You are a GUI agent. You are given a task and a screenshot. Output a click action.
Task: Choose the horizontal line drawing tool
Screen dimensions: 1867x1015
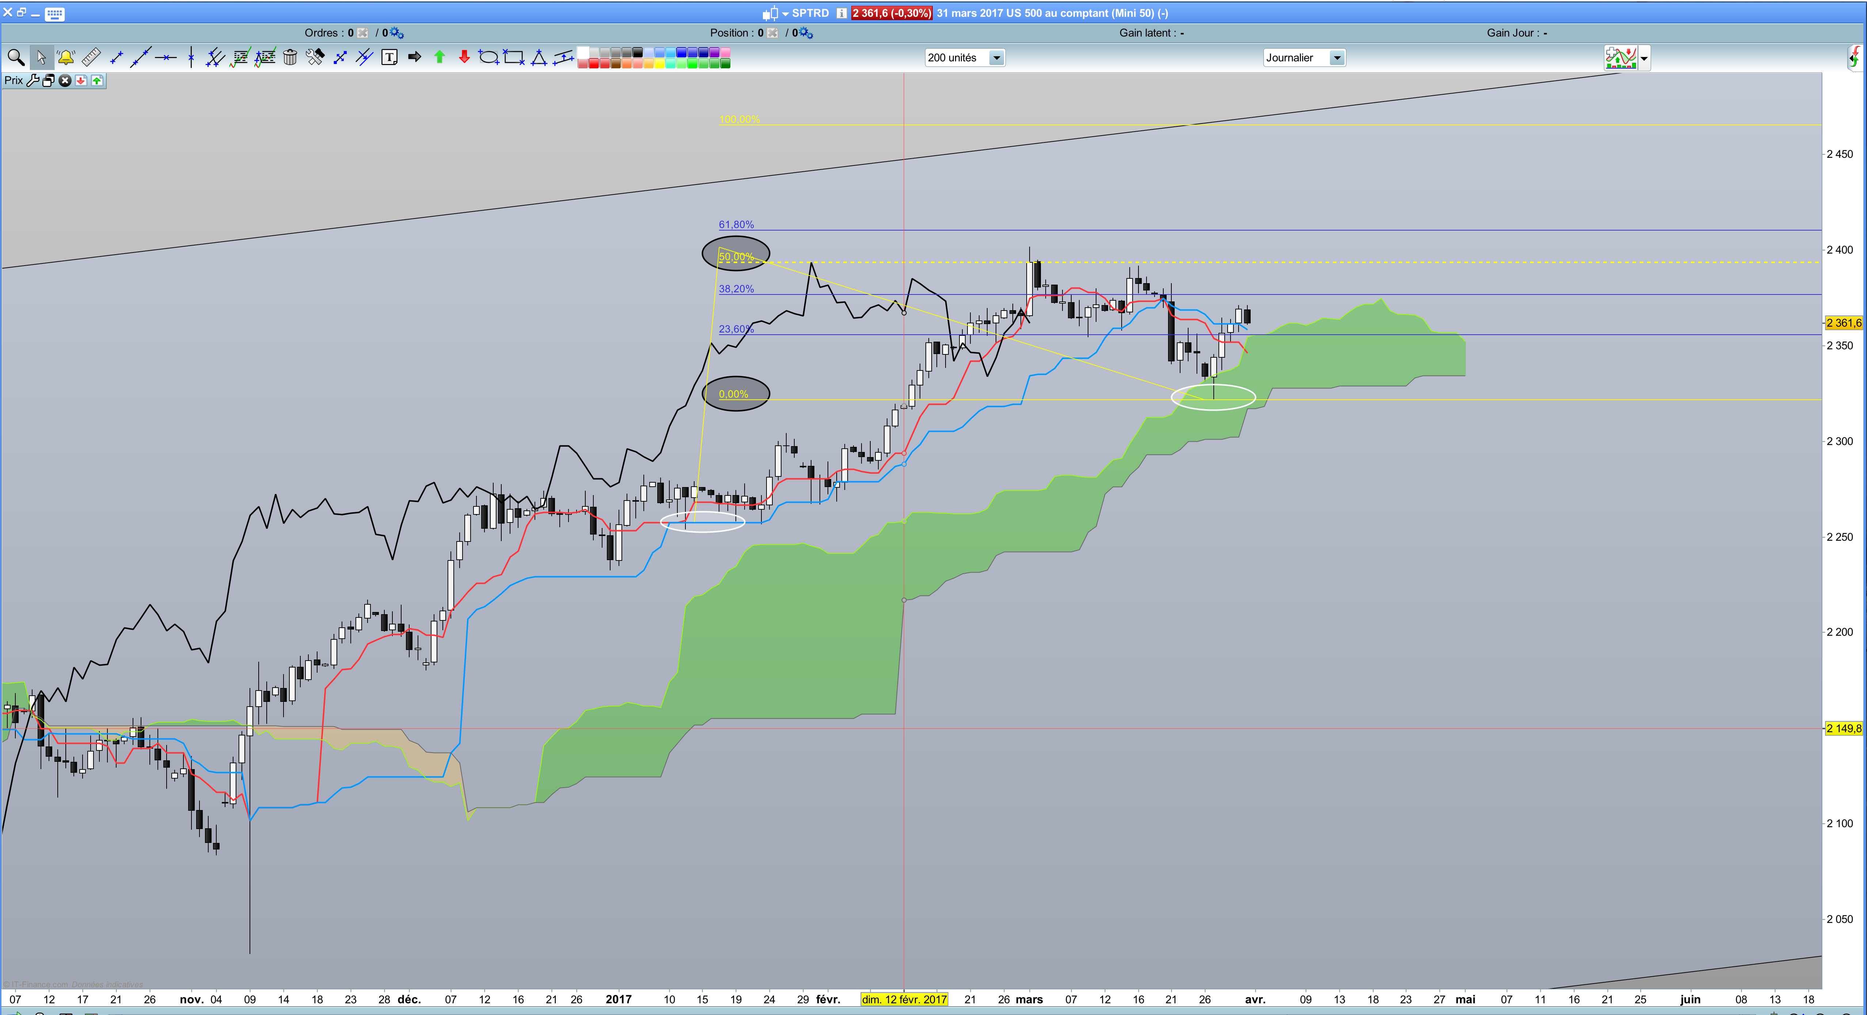point(166,57)
